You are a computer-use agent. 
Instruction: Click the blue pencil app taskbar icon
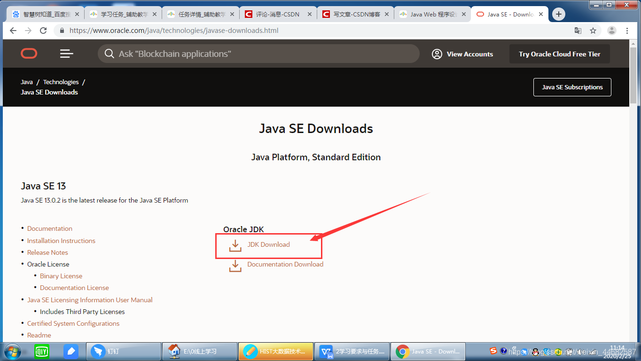tap(71, 351)
